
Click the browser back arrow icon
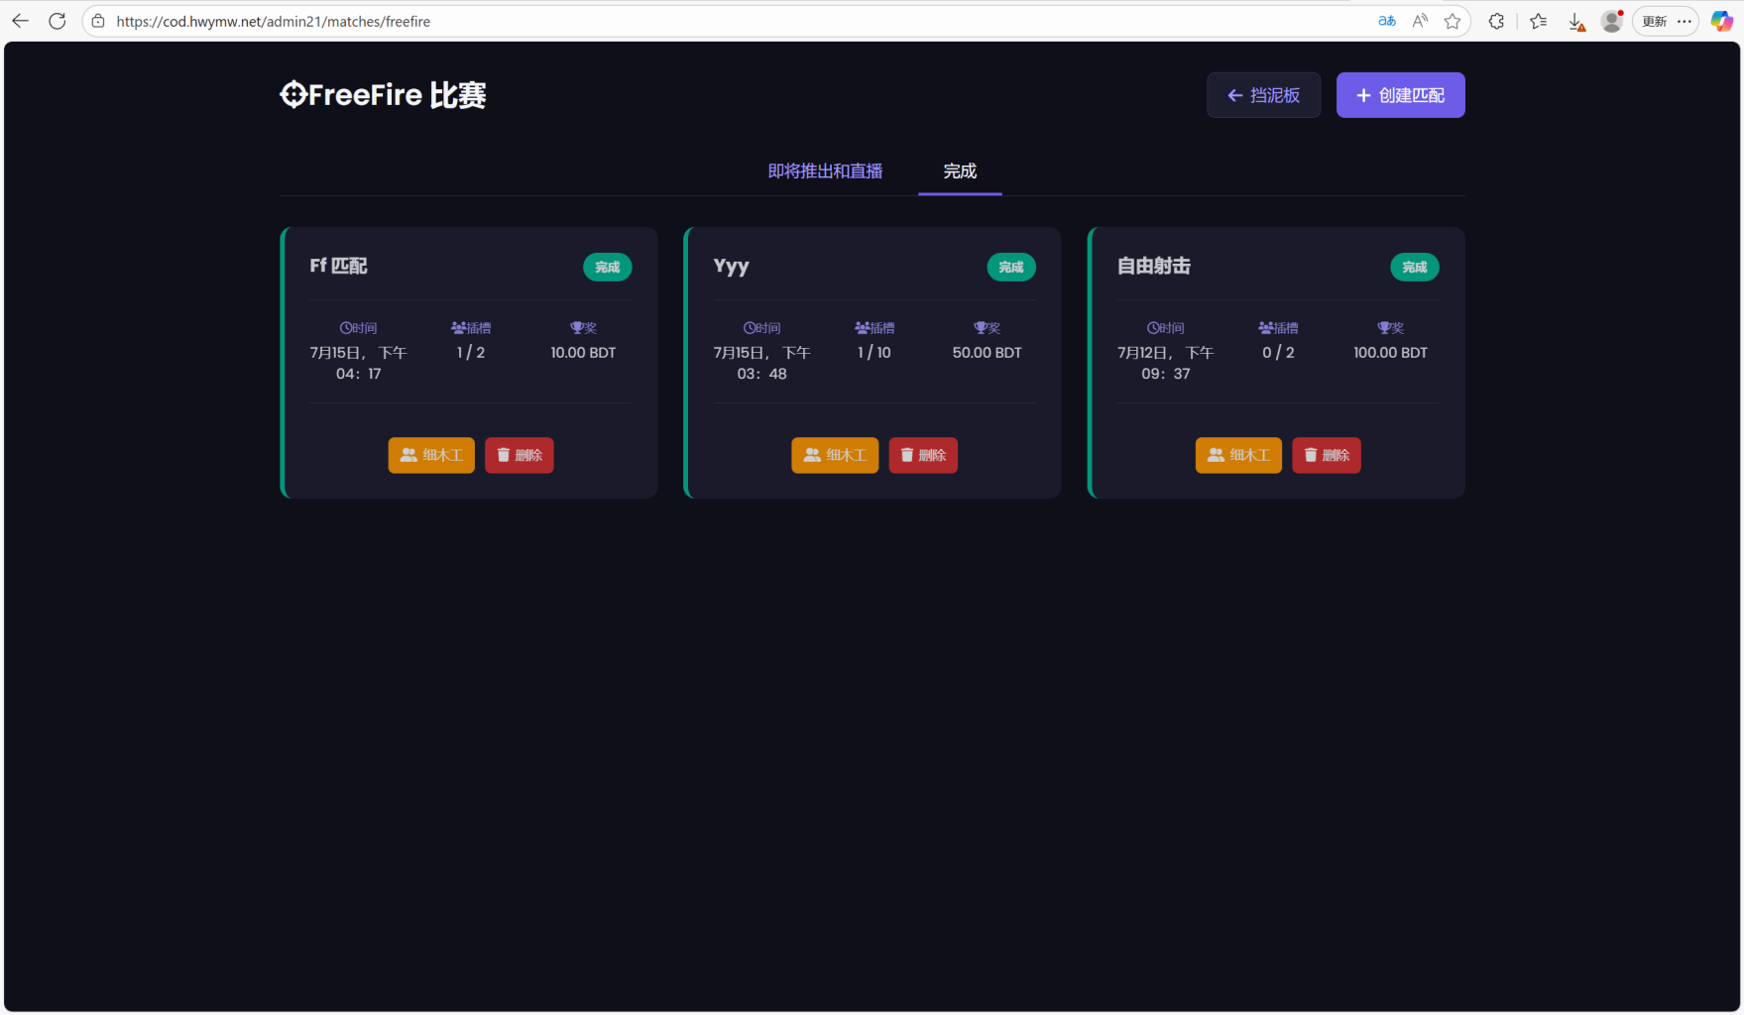coord(20,21)
